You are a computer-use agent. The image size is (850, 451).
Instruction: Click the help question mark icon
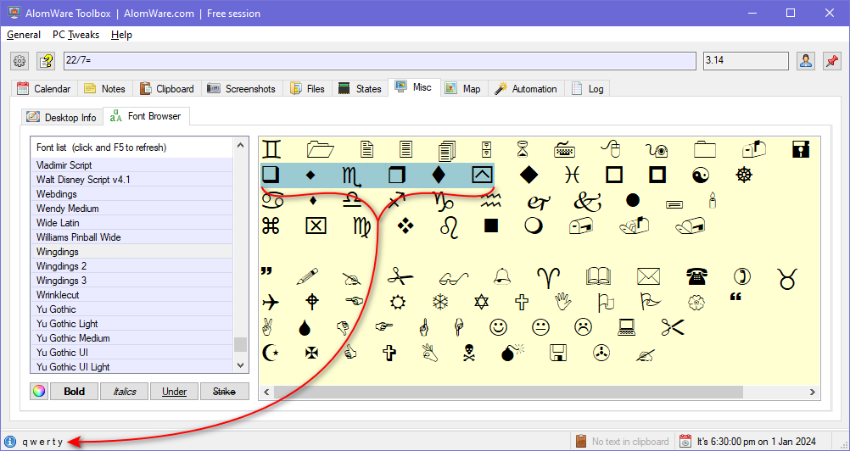coord(45,61)
